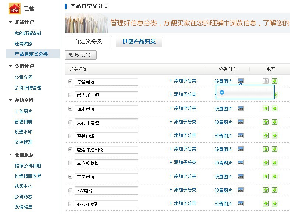Open 设置图片 link for 其它控制板

coord(223,163)
